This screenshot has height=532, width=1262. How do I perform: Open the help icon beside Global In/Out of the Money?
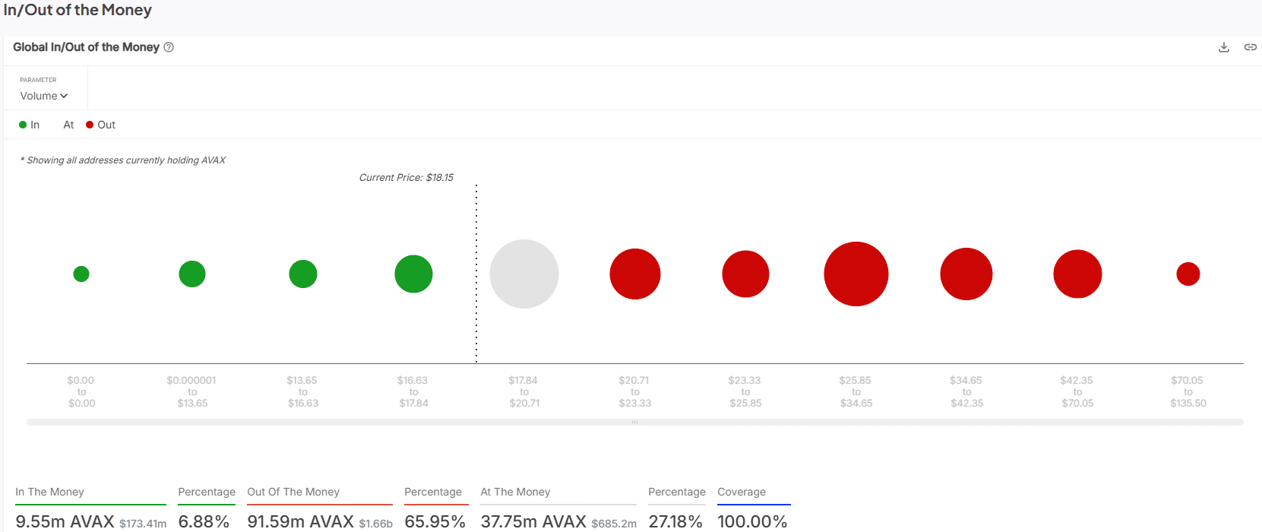coord(169,47)
